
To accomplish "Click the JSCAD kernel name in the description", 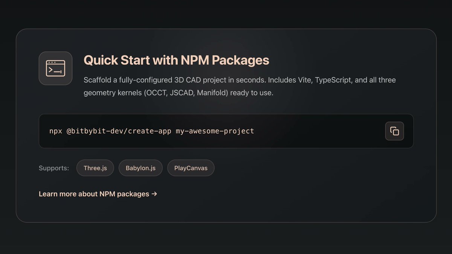I will pos(180,93).
